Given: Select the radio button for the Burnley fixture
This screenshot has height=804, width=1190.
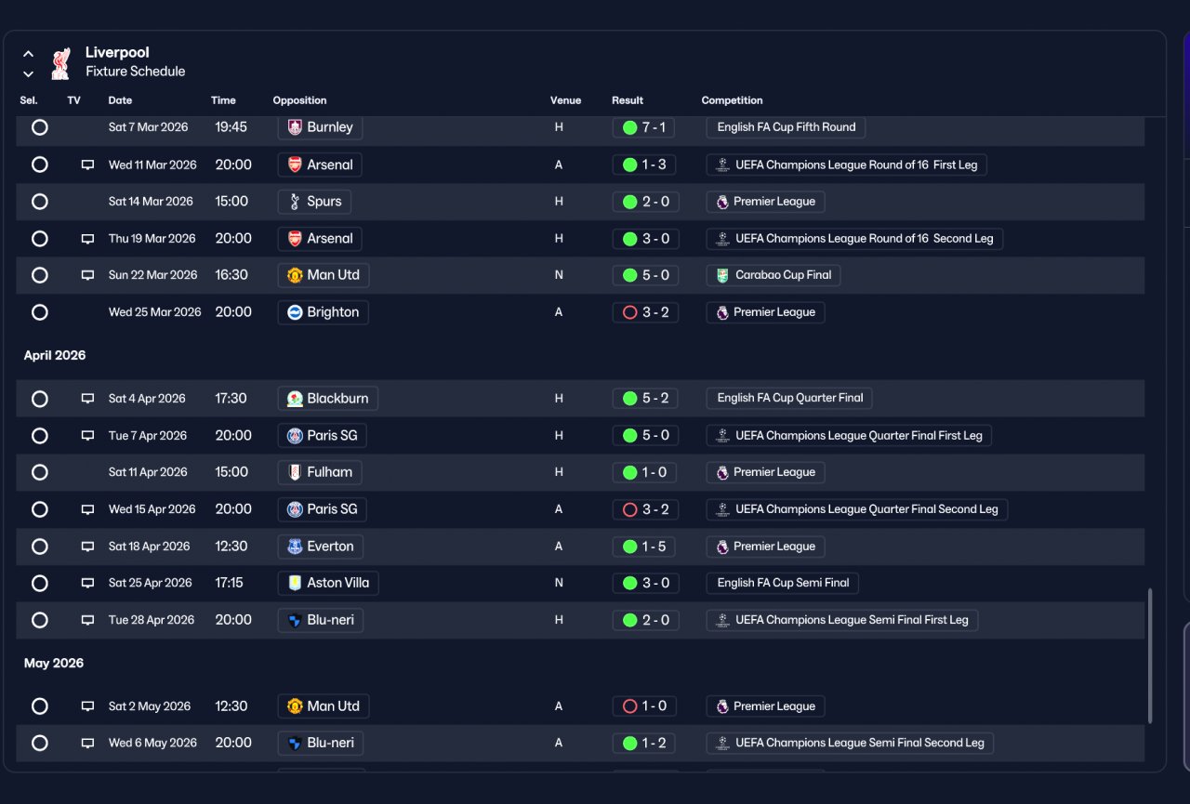Looking at the screenshot, I should click(39, 127).
